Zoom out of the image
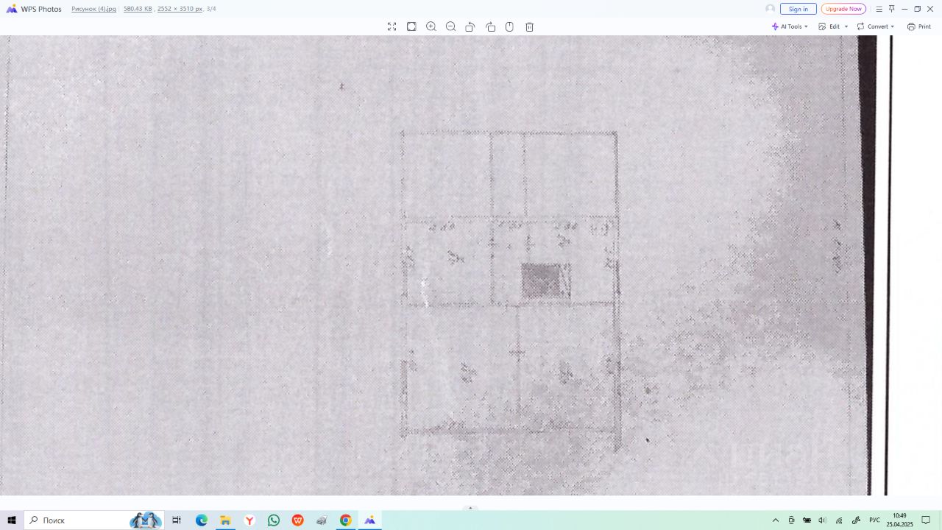The width and height of the screenshot is (942, 530). pyautogui.click(x=451, y=26)
